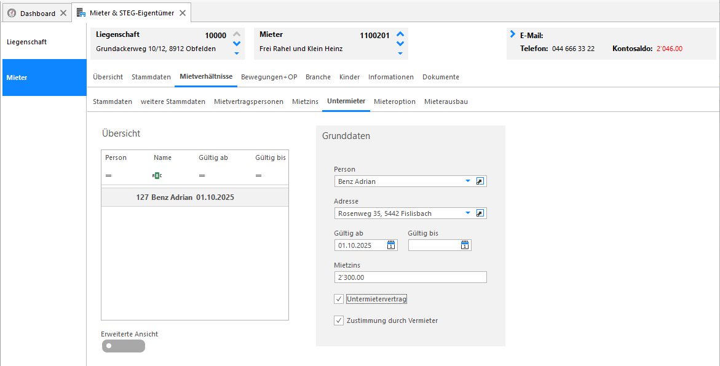Open the upper Stammdaten tab
The width and height of the screenshot is (720, 366).
(151, 77)
